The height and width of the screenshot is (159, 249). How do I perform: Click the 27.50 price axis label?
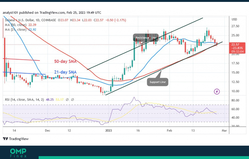(235, 26)
